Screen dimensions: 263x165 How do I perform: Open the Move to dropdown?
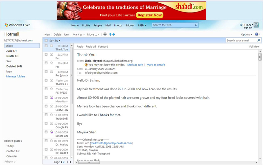(93, 34)
